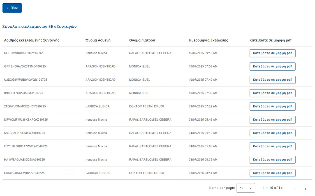Viewport: 315px width, 196px height.
Task: Select the row dated 16/09/2025 09:13 AM
Action: [203, 53]
